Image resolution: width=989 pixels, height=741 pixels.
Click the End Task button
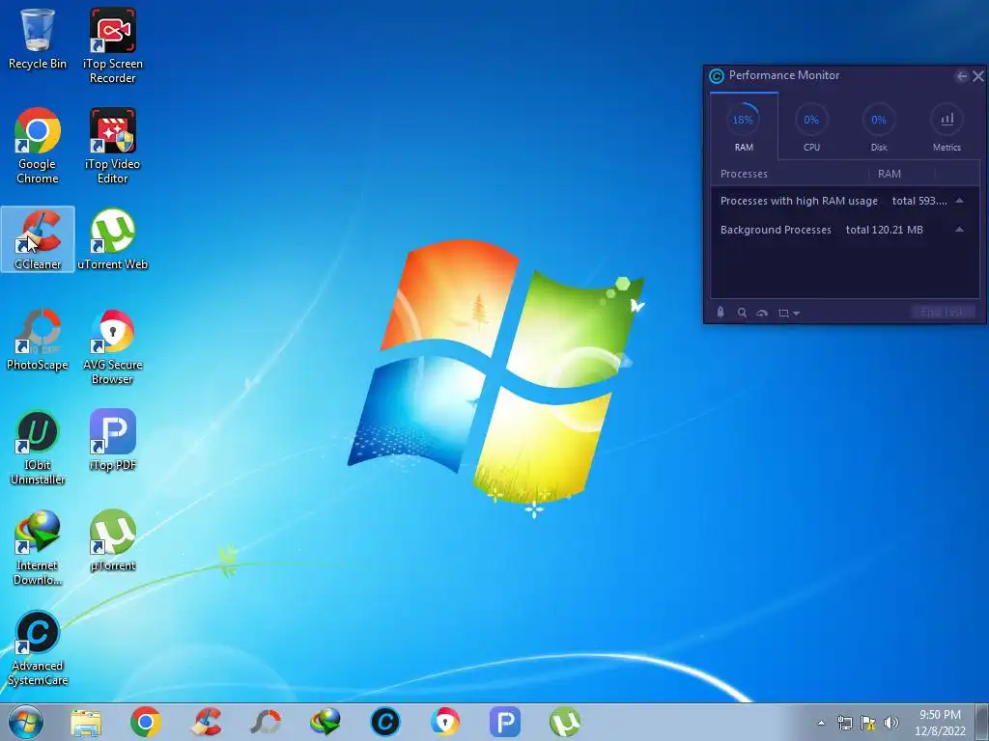click(943, 313)
